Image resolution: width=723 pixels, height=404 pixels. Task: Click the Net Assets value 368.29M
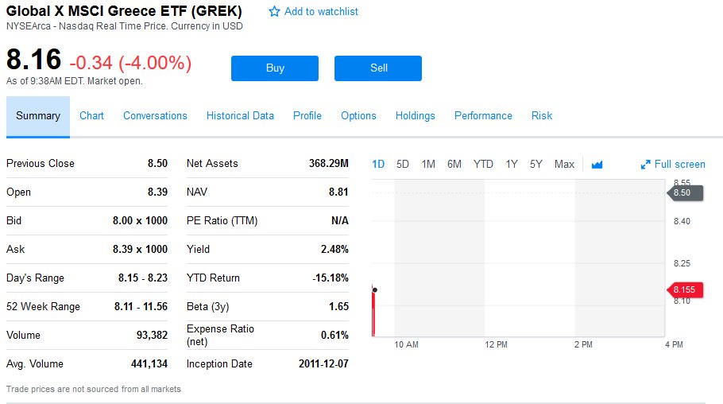pos(329,164)
